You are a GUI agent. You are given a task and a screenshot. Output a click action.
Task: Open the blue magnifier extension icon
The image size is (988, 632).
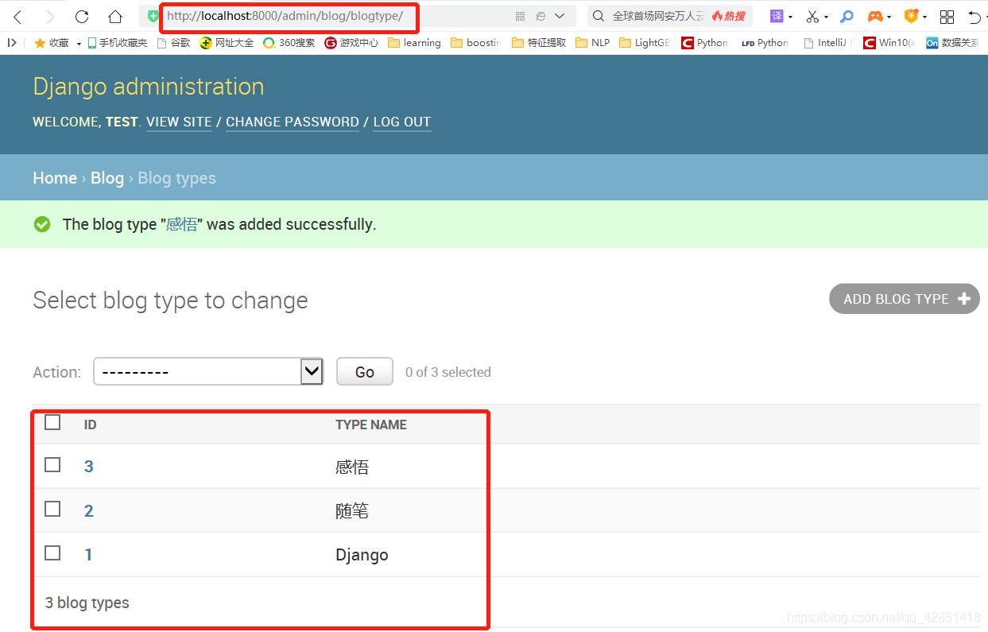point(847,16)
